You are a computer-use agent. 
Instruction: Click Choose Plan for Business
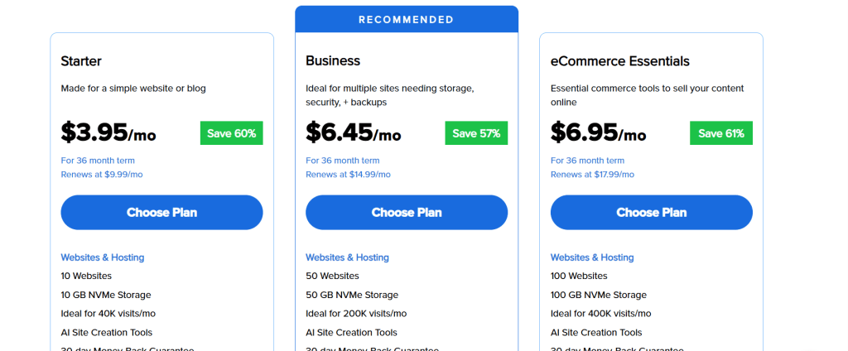[x=407, y=213]
